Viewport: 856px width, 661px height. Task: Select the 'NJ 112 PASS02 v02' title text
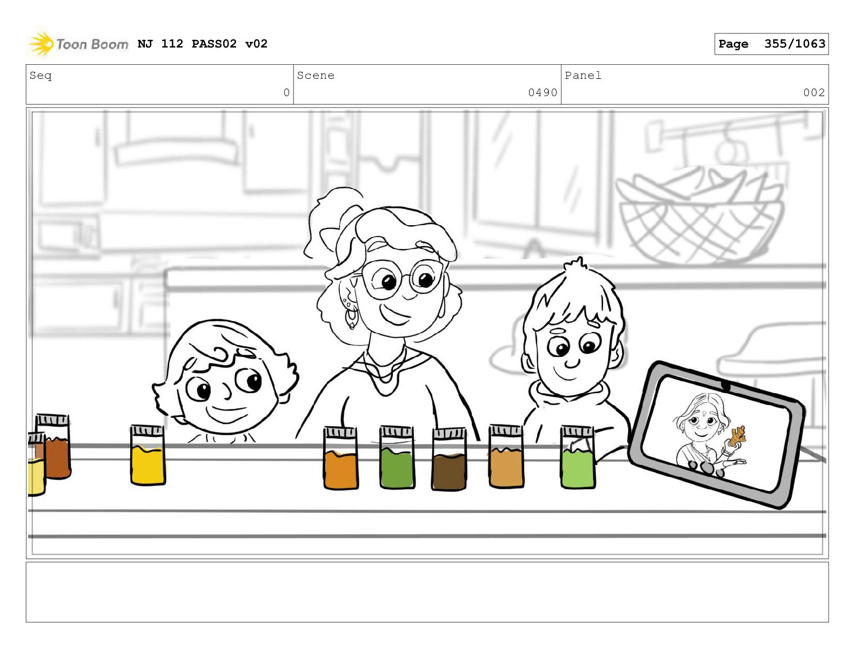[203, 44]
